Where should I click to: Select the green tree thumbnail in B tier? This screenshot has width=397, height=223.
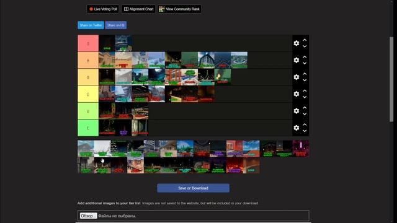tap(189, 77)
